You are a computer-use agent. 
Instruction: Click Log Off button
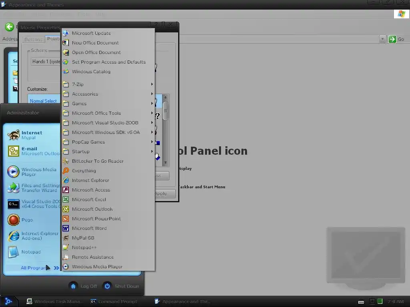tap(84, 286)
